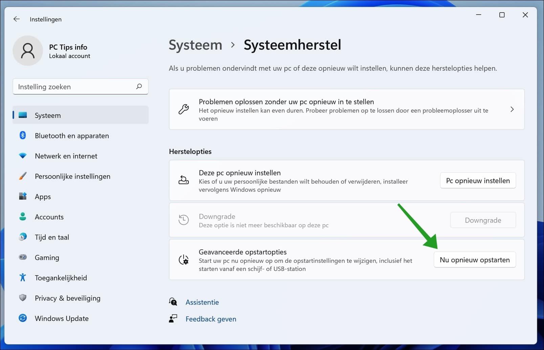Click the Windows Update icon in the sidebar

pyautogui.click(x=22, y=318)
